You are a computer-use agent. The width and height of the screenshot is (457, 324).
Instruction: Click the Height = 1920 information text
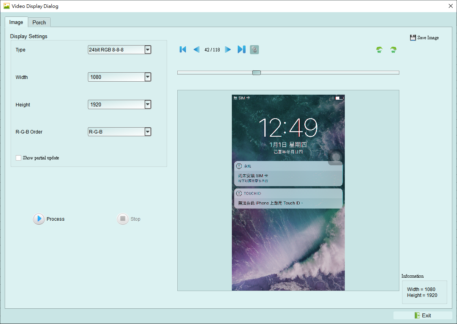(422, 295)
